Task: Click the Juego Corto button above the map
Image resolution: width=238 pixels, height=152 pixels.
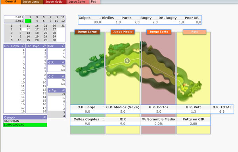Action: (x=159, y=32)
